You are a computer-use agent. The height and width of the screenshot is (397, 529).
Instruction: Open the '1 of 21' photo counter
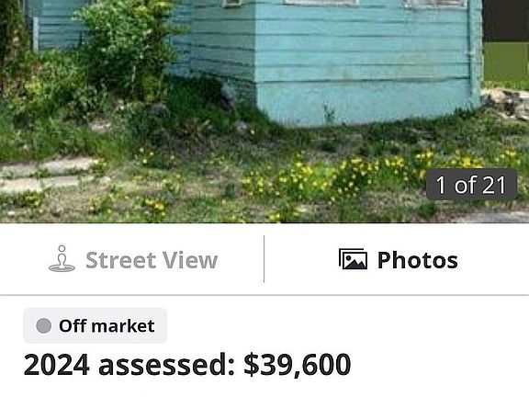point(471,185)
